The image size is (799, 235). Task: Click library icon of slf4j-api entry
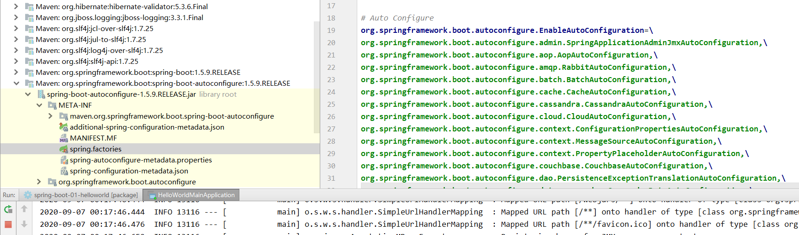[29, 62]
